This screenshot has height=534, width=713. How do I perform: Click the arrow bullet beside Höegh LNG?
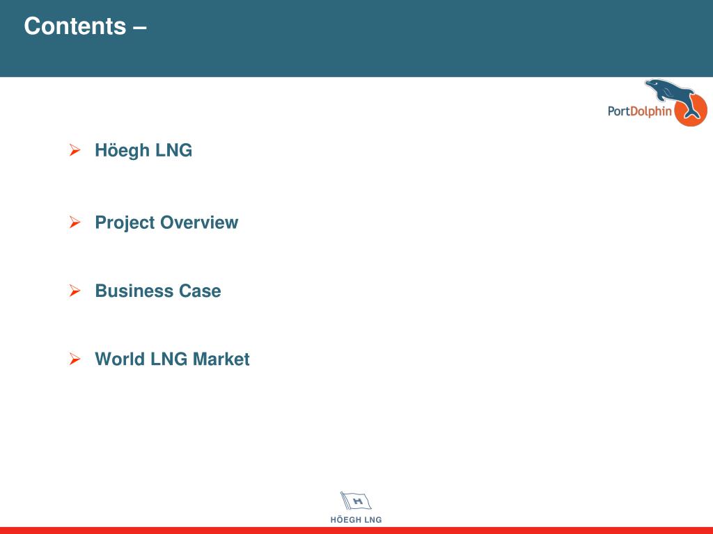75,150
